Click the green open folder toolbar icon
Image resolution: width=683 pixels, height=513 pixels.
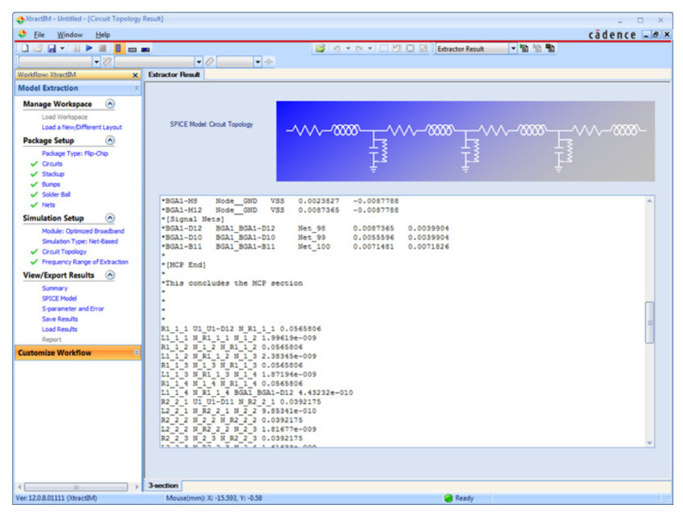320,49
